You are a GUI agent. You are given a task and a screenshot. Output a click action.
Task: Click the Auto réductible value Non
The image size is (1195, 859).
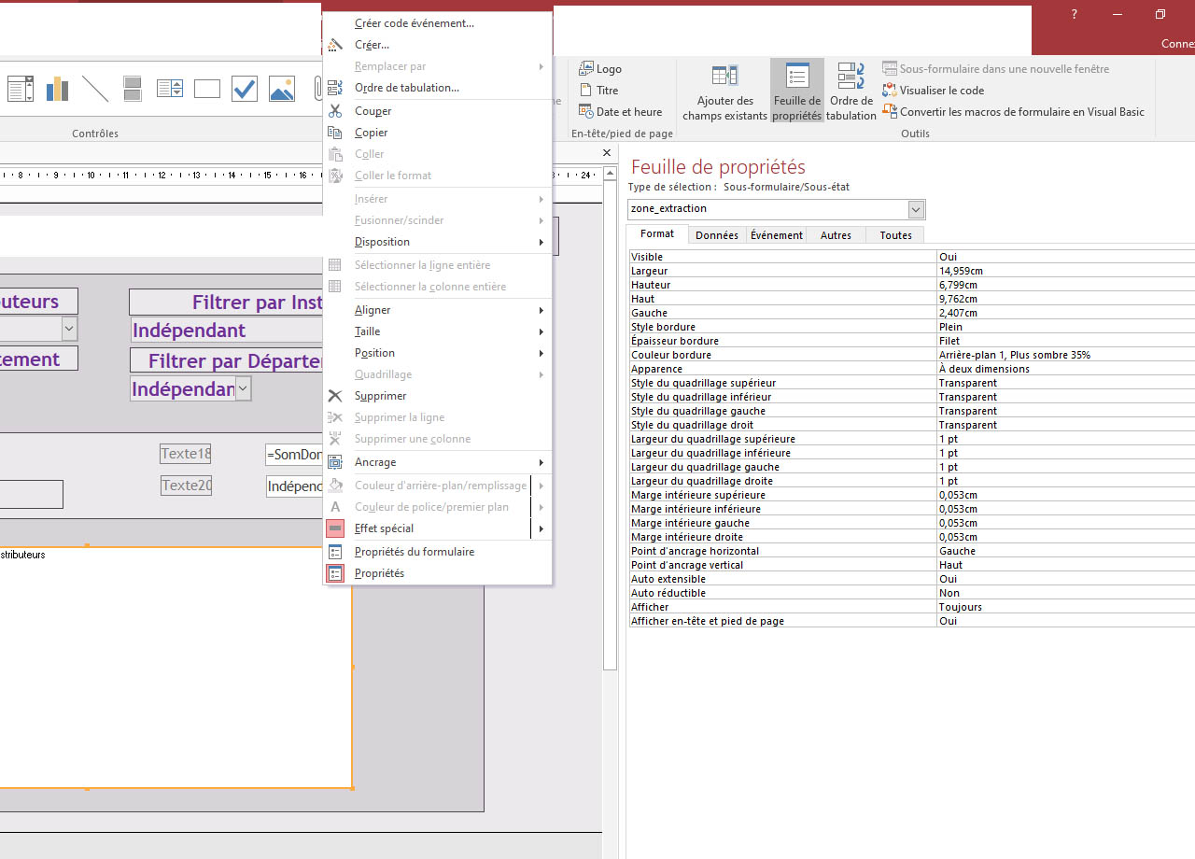[1065, 593]
